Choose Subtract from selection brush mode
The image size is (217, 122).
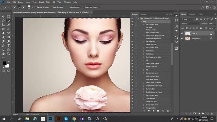click(x=23, y=7)
